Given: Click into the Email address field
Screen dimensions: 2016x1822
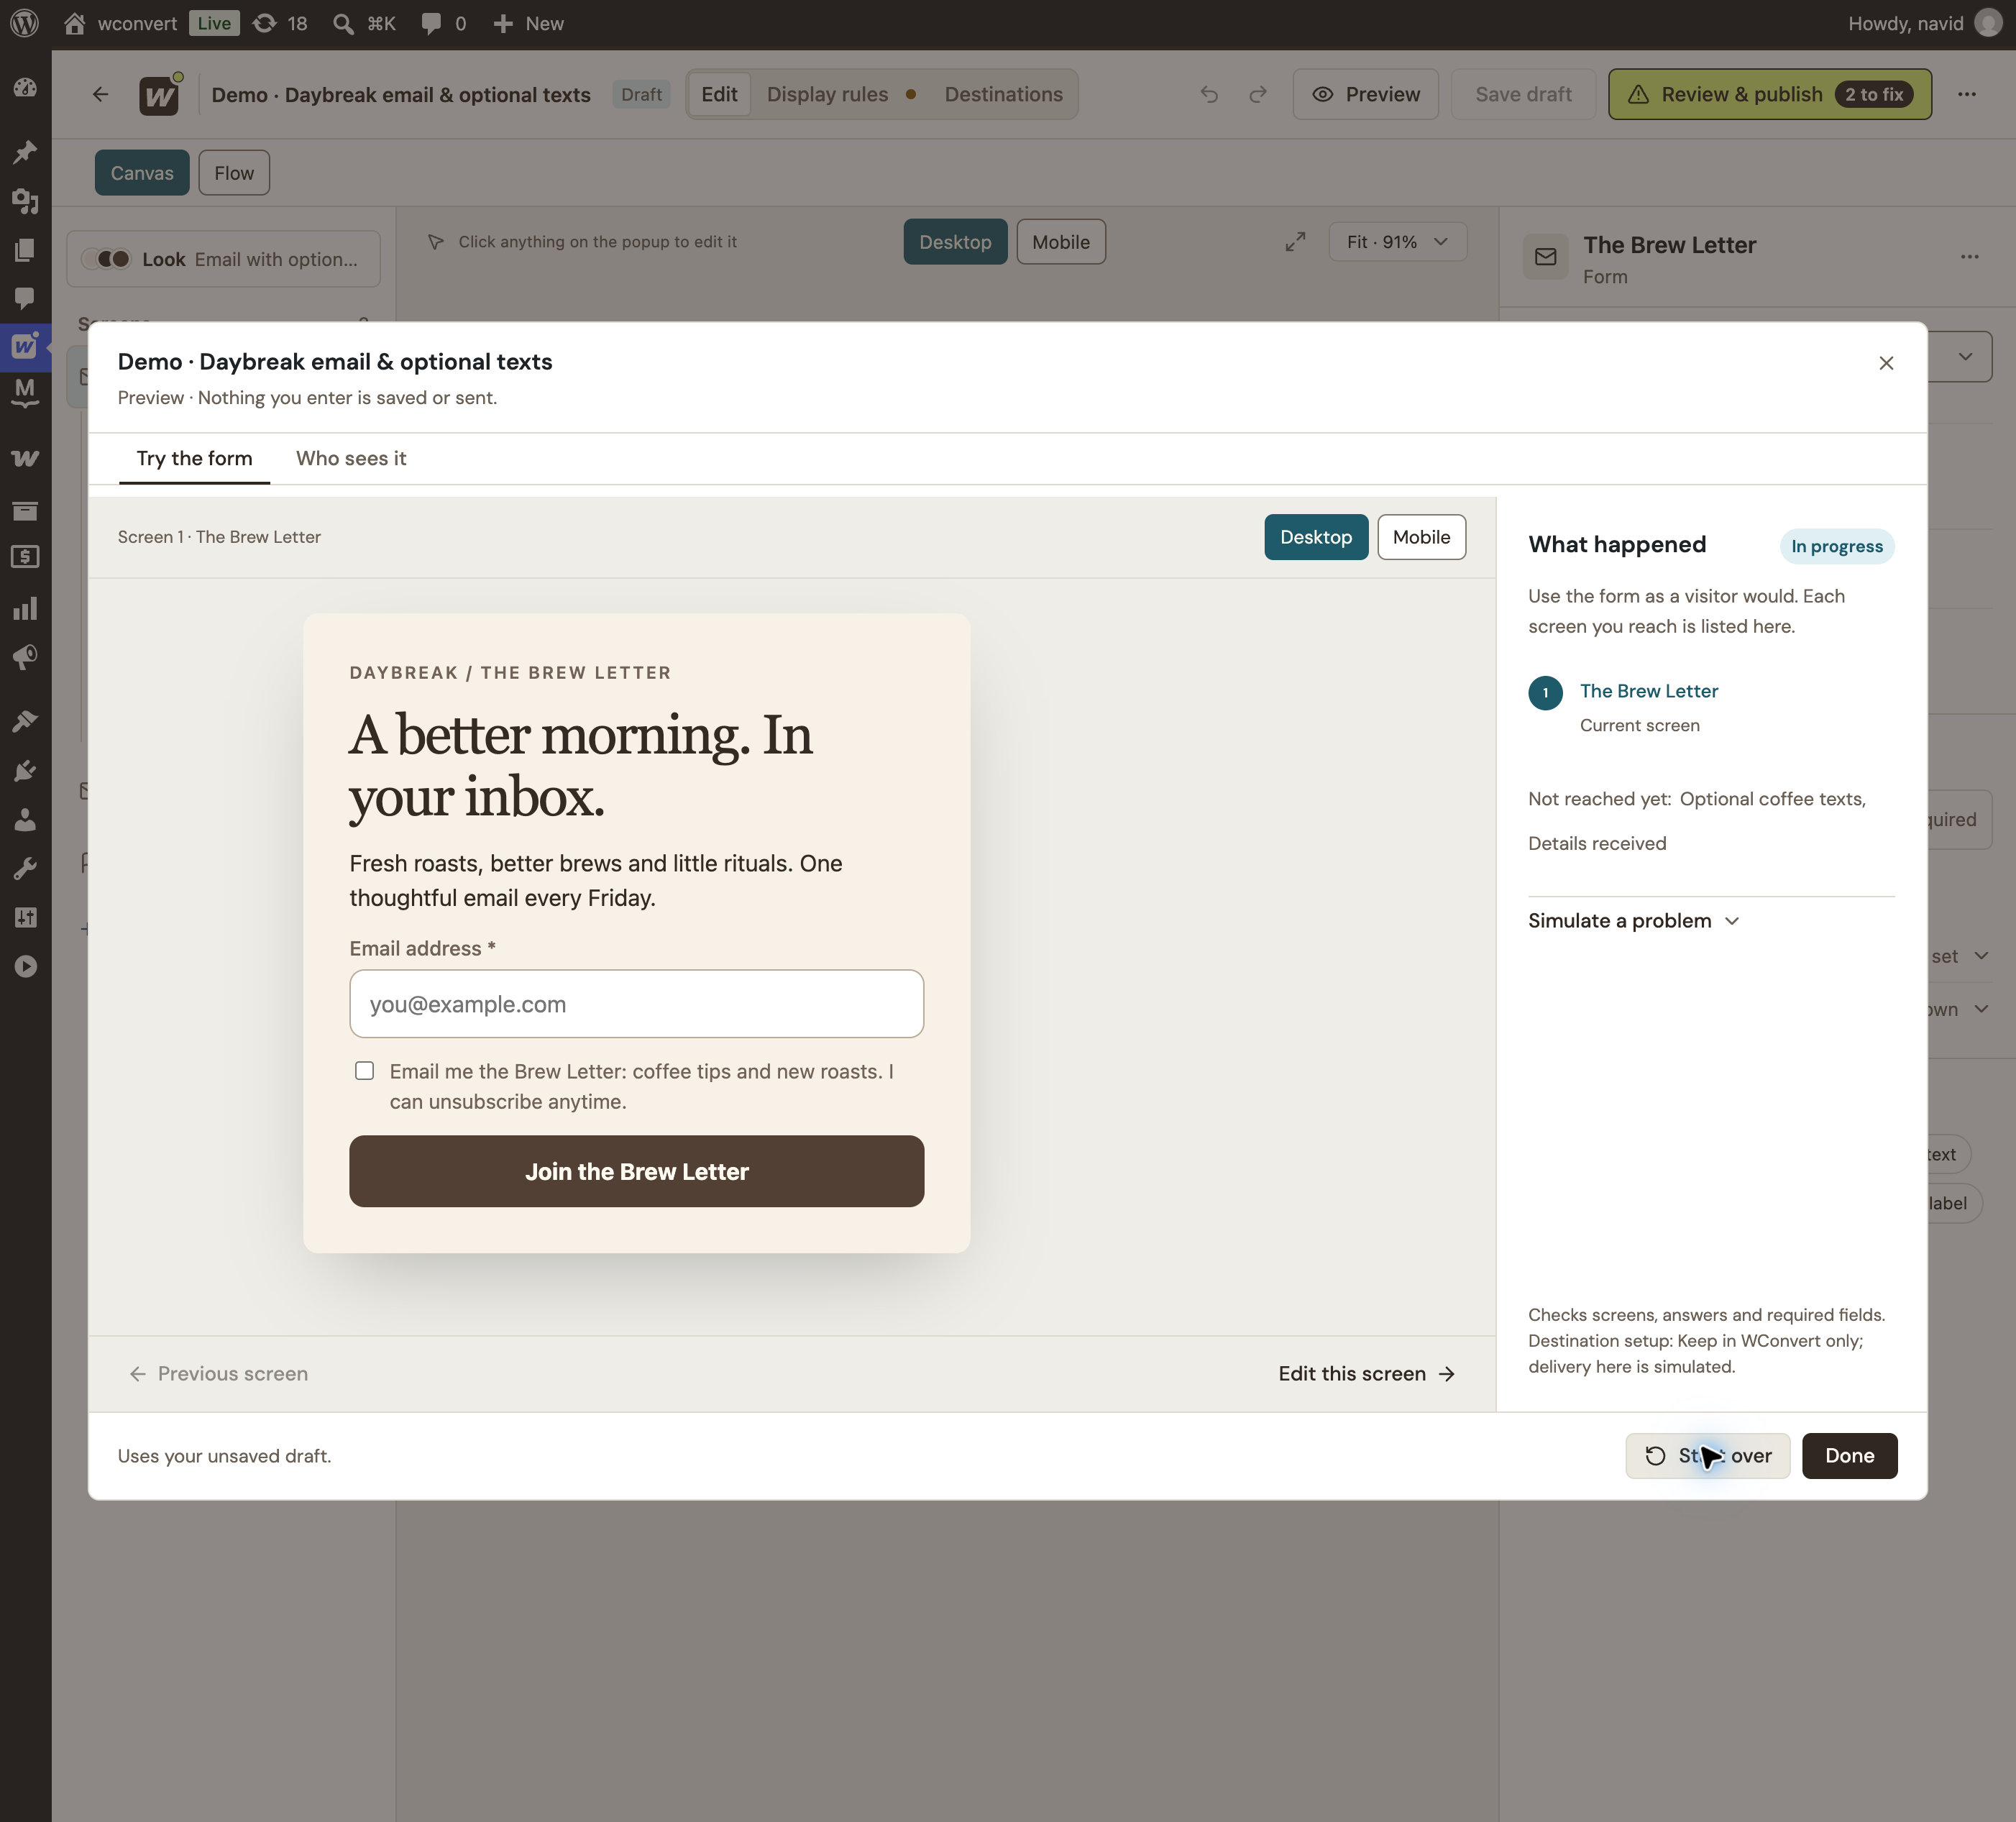Looking at the screenshot, I should [637, 1004].
